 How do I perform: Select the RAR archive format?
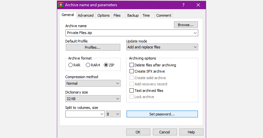(x=71, y=65)
